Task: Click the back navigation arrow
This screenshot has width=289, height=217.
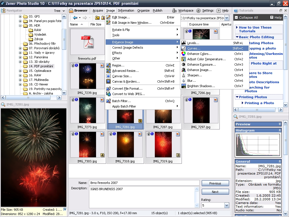Action: pyautogui.click(x=75, y=18)
